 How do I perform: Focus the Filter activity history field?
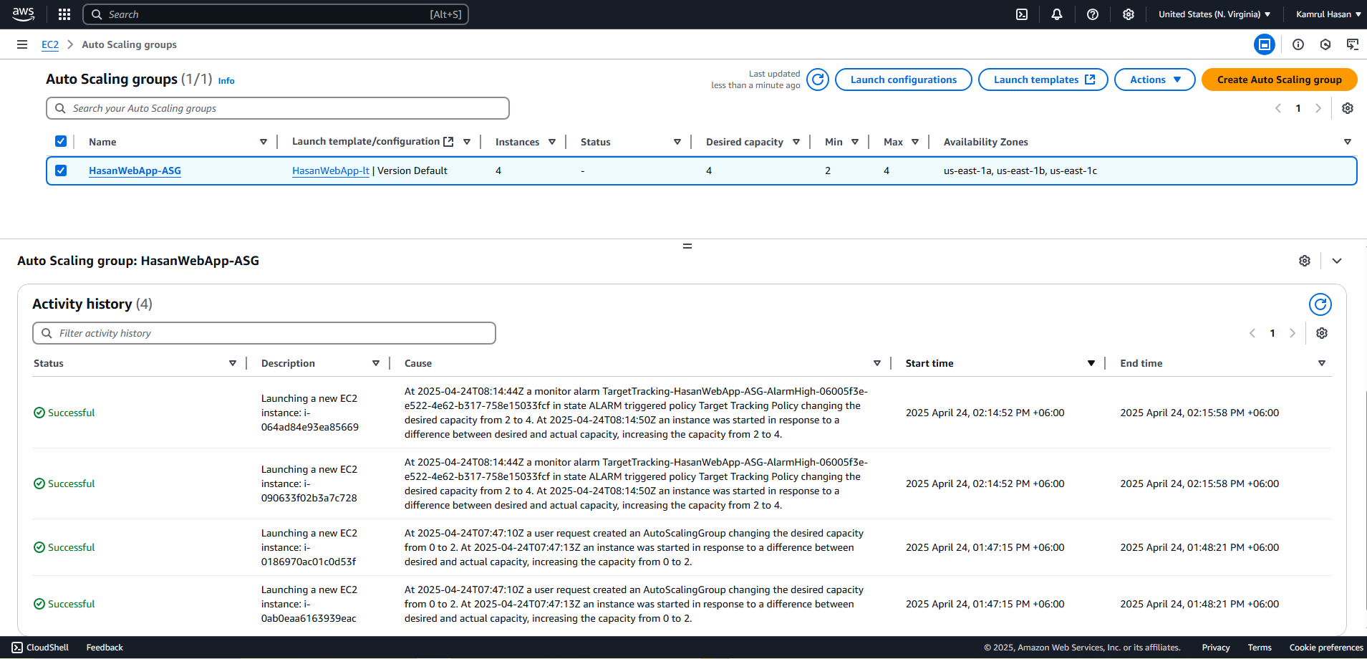[x=264, y=333]
